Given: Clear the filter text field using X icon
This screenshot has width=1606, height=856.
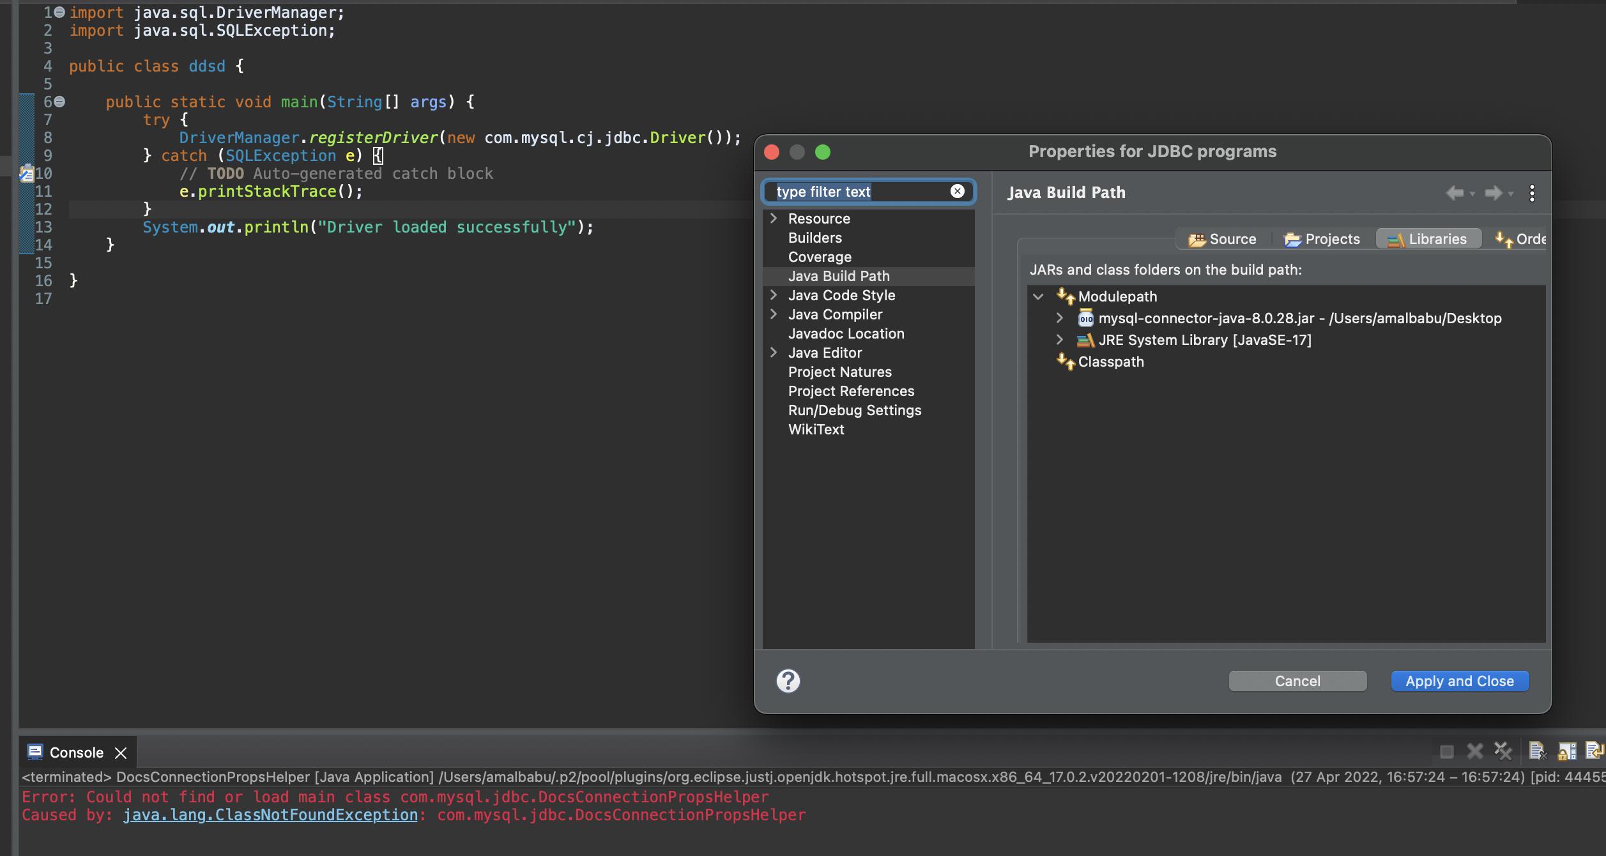Looking at the screenshot, I should (957, 191).
